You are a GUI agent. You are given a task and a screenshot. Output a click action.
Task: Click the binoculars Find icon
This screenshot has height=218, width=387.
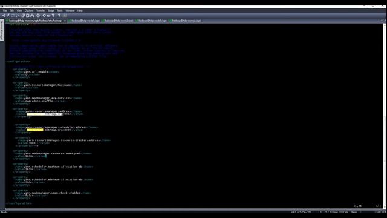pos(32,15)
